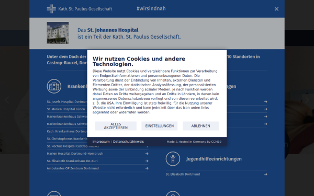Open St. Elisabeth Krankenhaus Do-Kurl entry

point(97,161)
